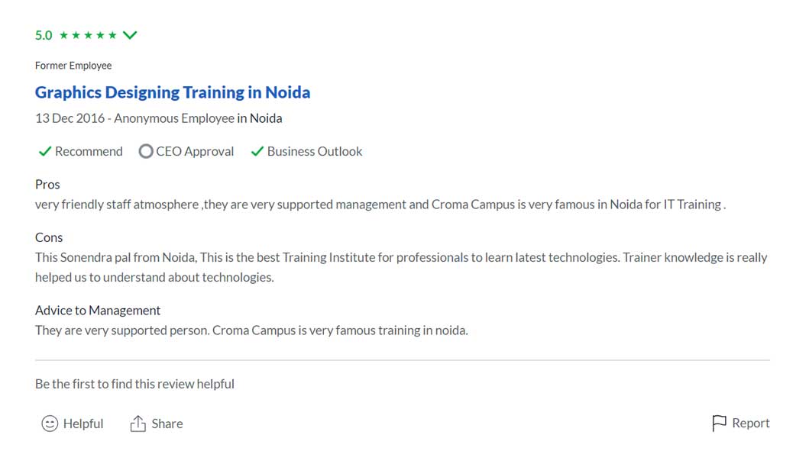Click the green checkmark beside Recommend

[x=44, y=152]
